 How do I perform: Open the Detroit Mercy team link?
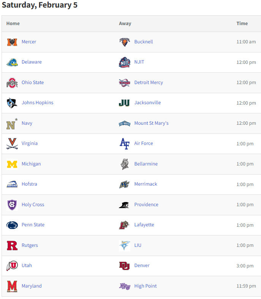149,83
